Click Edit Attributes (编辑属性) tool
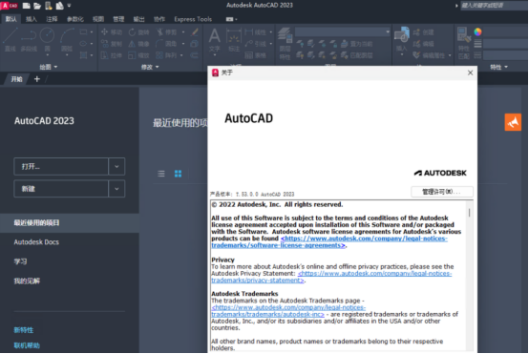Viewport: 529px width, 354px height. click(x=429, y=55)
